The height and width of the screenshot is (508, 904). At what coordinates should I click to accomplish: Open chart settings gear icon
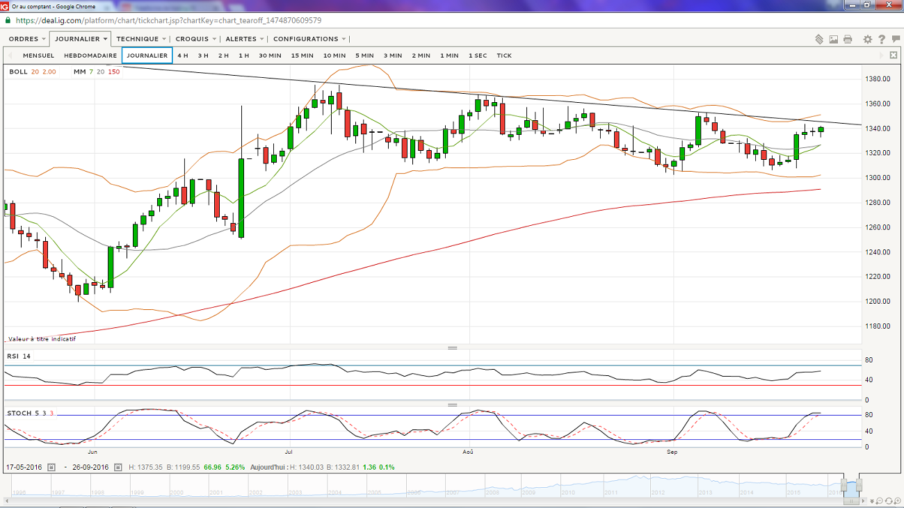pos(868,40)
